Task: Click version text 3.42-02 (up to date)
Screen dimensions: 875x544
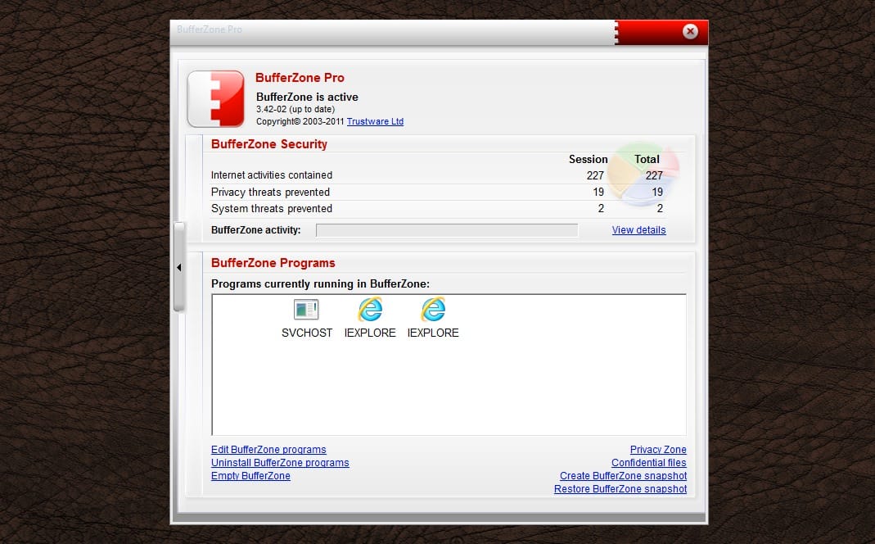Action: click(295, 109)
